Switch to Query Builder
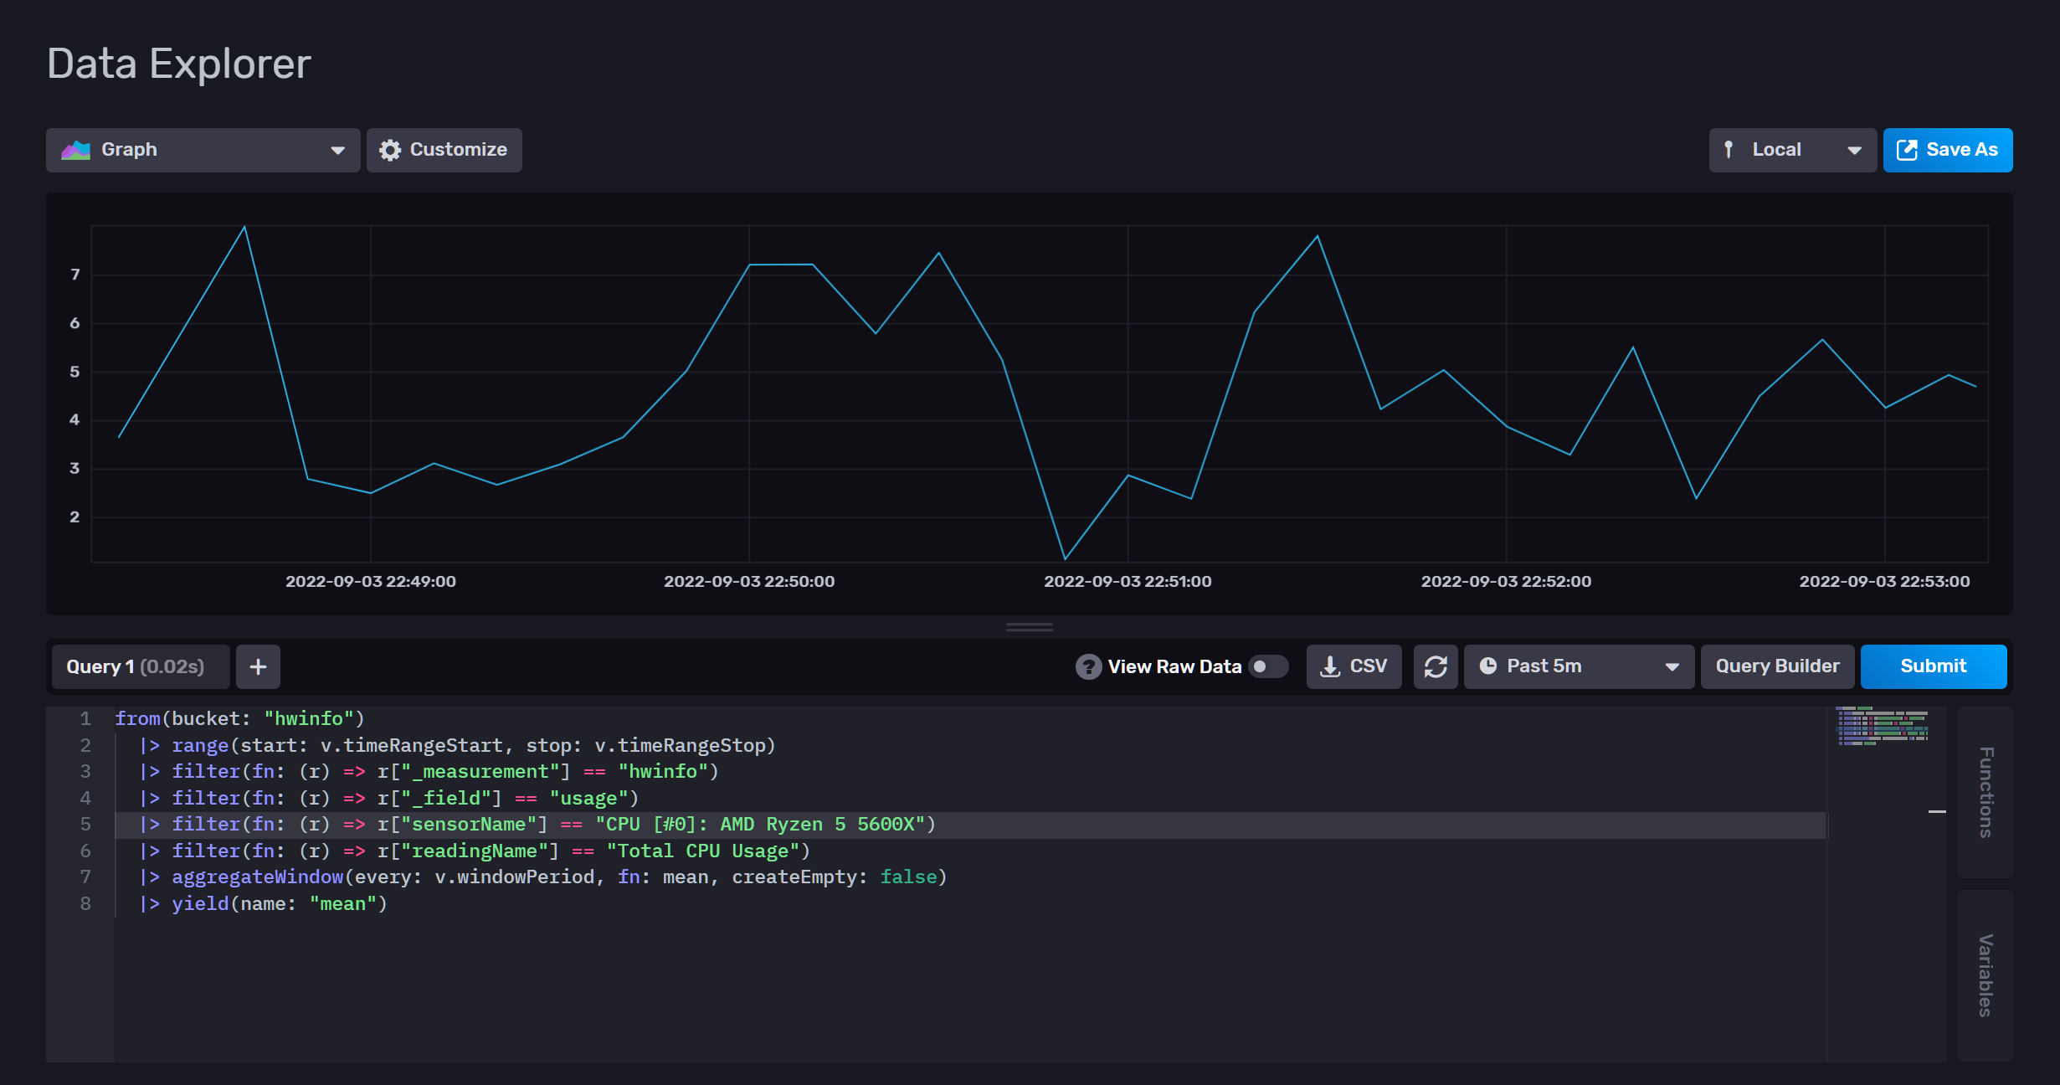2060x1085 pixels. pos(1777,666)
